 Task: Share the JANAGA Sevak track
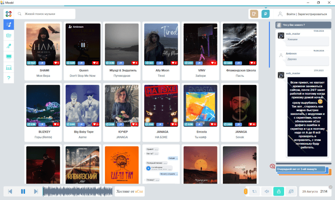pos(239,125)
